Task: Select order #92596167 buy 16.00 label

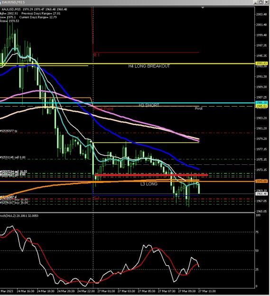Action: (14, 203)
